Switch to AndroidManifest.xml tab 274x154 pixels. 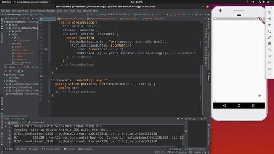click(x=70, y=18)
